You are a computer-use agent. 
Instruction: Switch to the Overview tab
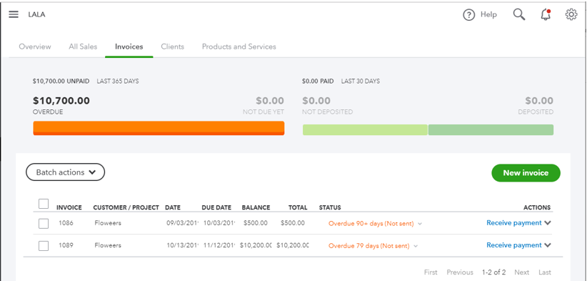point(35,47)
